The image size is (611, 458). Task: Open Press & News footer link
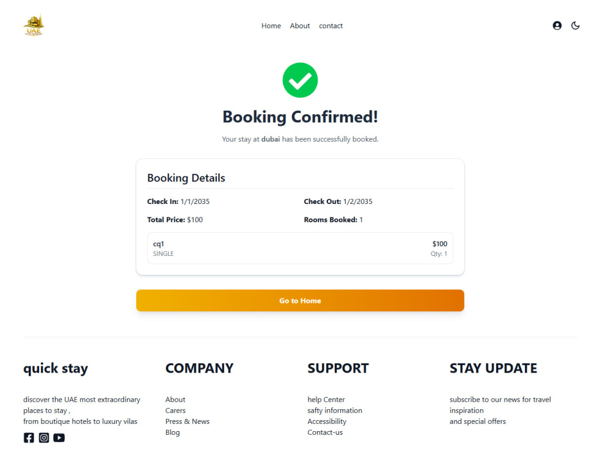tap(188, 421)
